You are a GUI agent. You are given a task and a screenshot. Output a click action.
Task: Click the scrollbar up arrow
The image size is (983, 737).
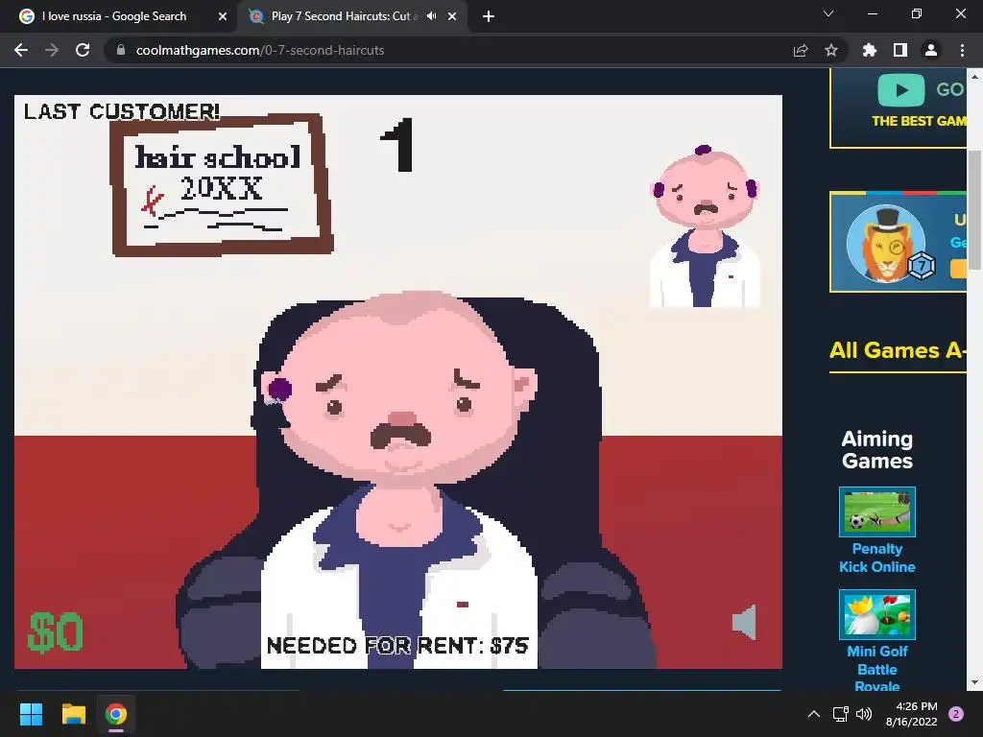(x=974, y=77)
